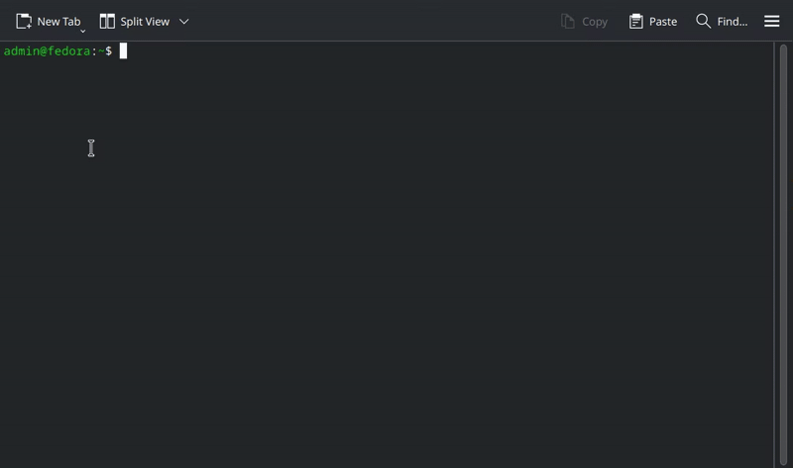Click the admin@fedora prompt text

(x=47, y=51)
